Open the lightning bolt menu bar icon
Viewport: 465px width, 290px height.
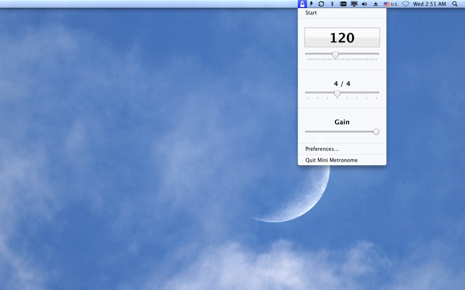(x=311, y=4)
